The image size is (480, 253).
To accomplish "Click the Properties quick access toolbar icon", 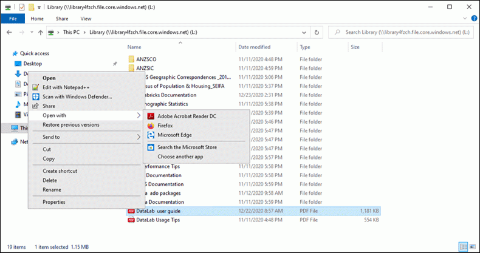I will pyautogui.click(x=22, y=7).
